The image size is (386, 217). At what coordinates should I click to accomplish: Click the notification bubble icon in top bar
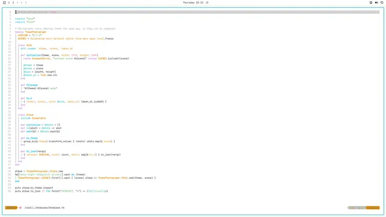coord(382,2)
